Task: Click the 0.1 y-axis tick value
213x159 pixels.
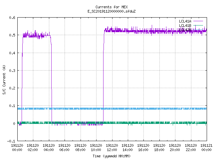Action: [x=12, y=106]
